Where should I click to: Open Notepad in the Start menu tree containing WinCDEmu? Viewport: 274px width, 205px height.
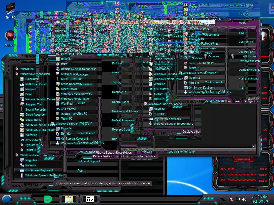(28, 89)
